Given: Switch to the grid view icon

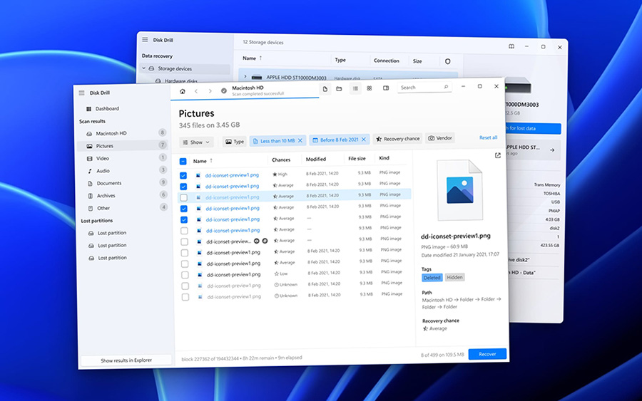Looking at the screenshot, I should coord(370,88).
